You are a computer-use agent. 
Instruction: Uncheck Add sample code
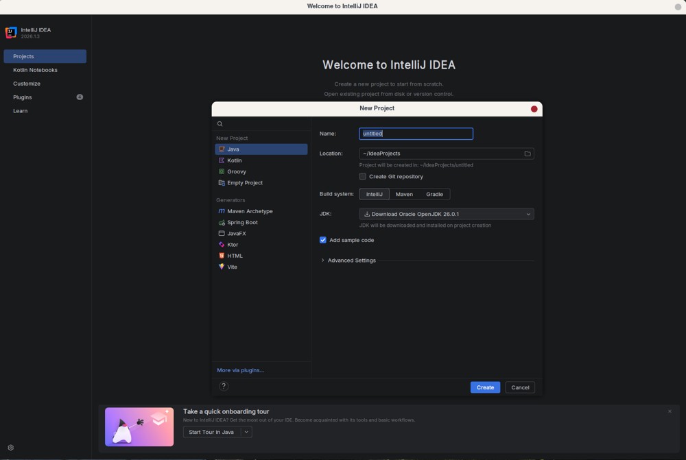pos(323,240)
